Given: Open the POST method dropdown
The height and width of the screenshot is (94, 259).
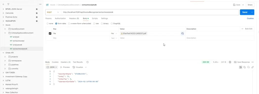Looking at the screenshot, I should (x=53, y=12).
